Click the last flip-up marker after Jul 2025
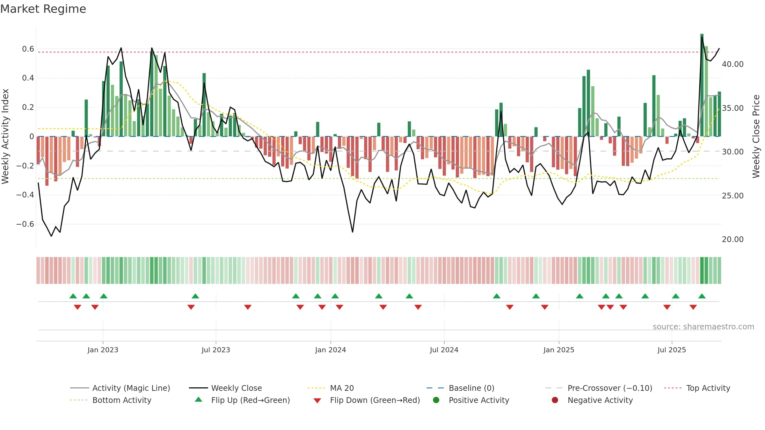 [702, 296]
